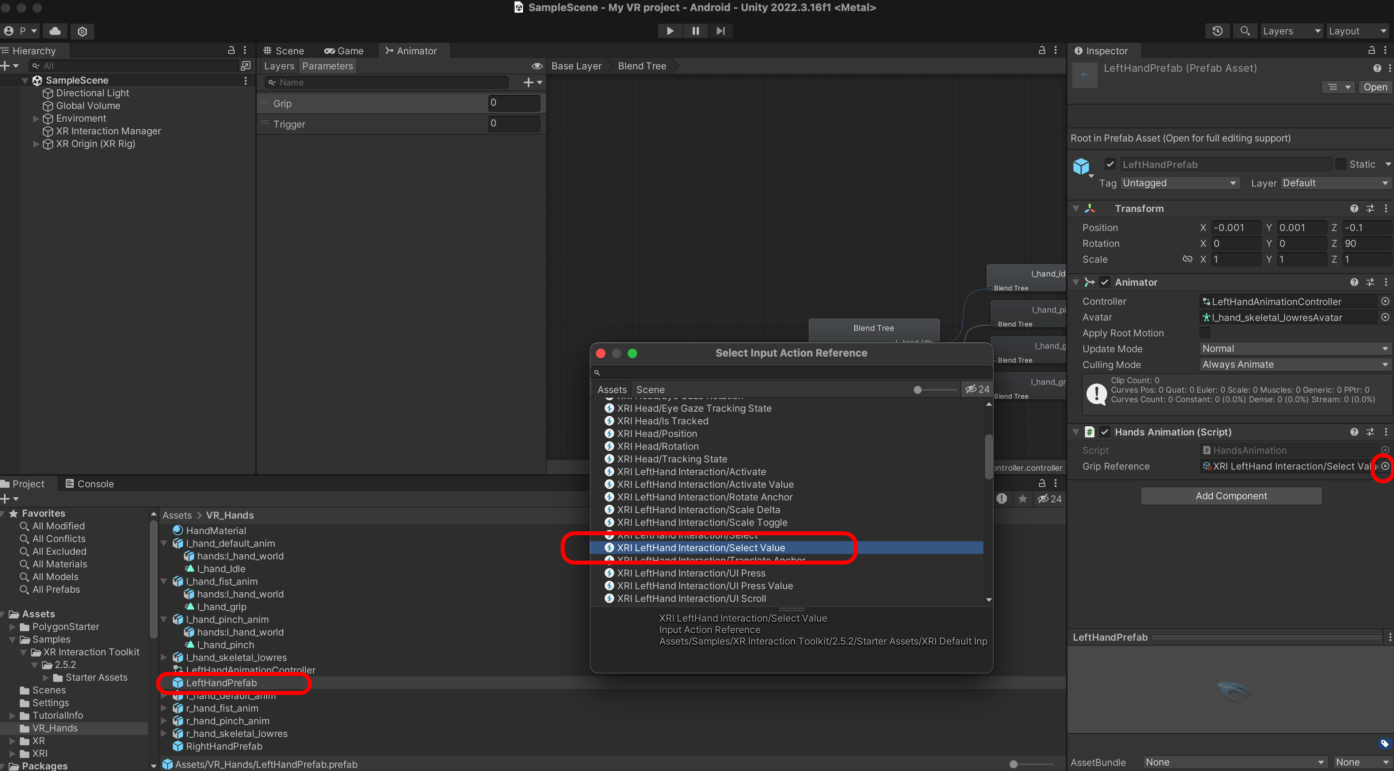The width and height of the screenshot is (1394, 771).
Task: Switch to the Game tab
Action: (344, 51)
